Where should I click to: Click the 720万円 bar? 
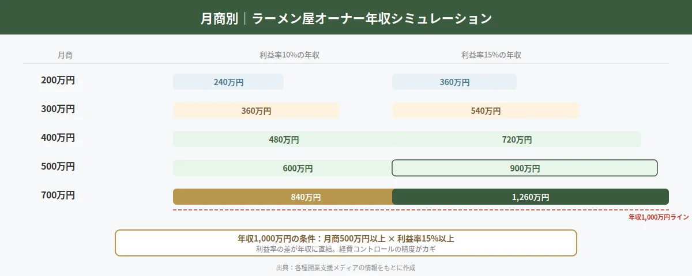pyautogui.click(x=517, y=139)
